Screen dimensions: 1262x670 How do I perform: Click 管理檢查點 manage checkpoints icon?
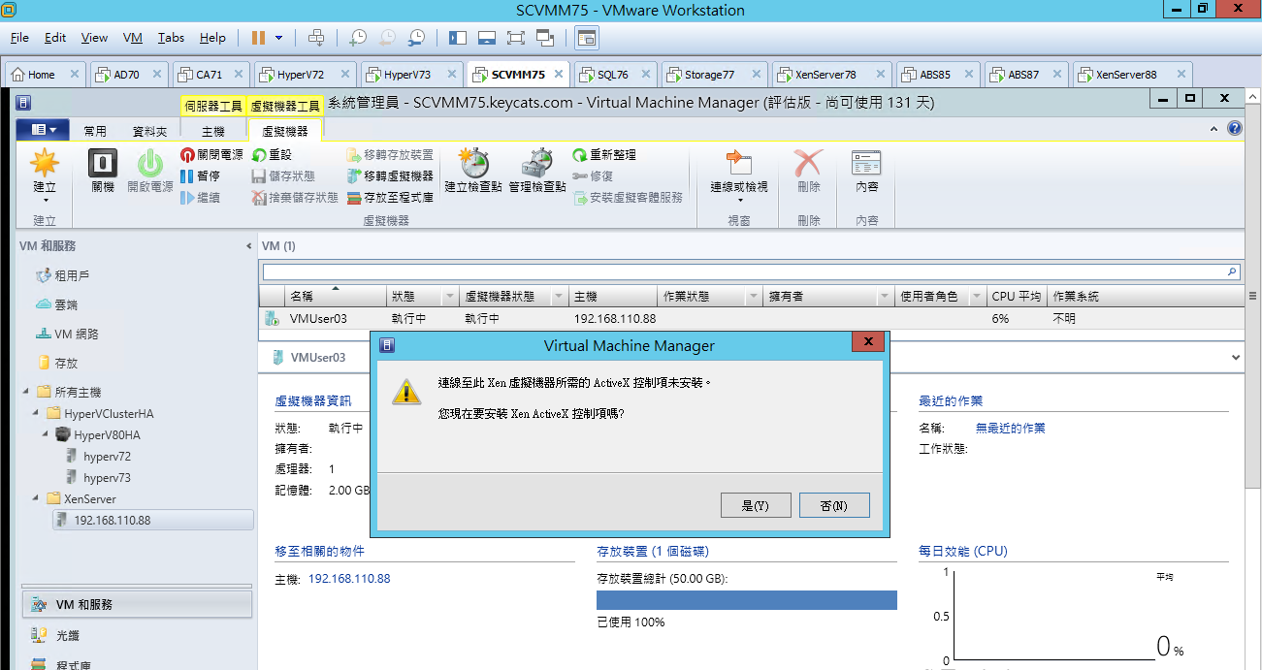click(x=537, y=163)
